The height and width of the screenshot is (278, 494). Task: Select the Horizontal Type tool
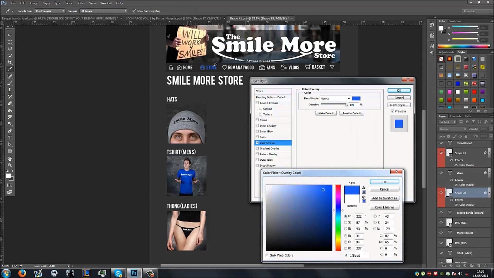[x=10, y=138]
